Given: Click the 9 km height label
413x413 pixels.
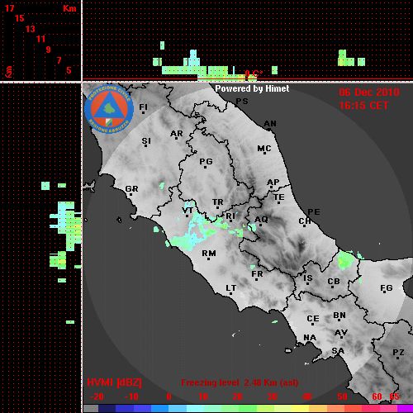Looking at the screenshot, I should pyautogui.click(x=49, y=50).
